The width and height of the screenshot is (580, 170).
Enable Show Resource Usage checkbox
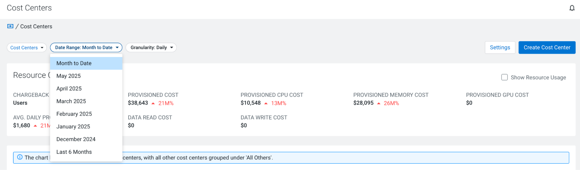(505, 77)
